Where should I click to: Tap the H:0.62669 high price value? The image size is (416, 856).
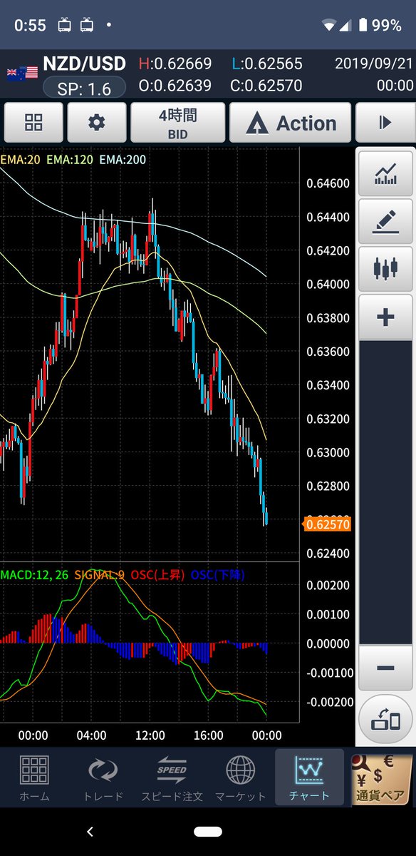tap(175, 64)
